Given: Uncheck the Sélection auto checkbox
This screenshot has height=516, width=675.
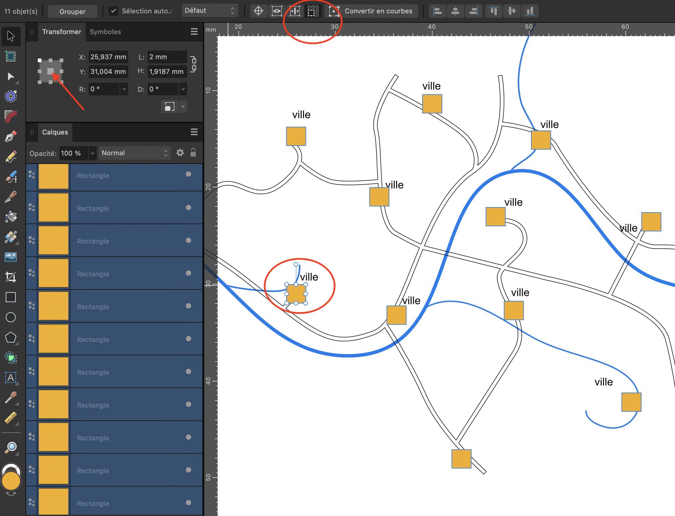Looking at the screenshot, I should tap(114, 11).
